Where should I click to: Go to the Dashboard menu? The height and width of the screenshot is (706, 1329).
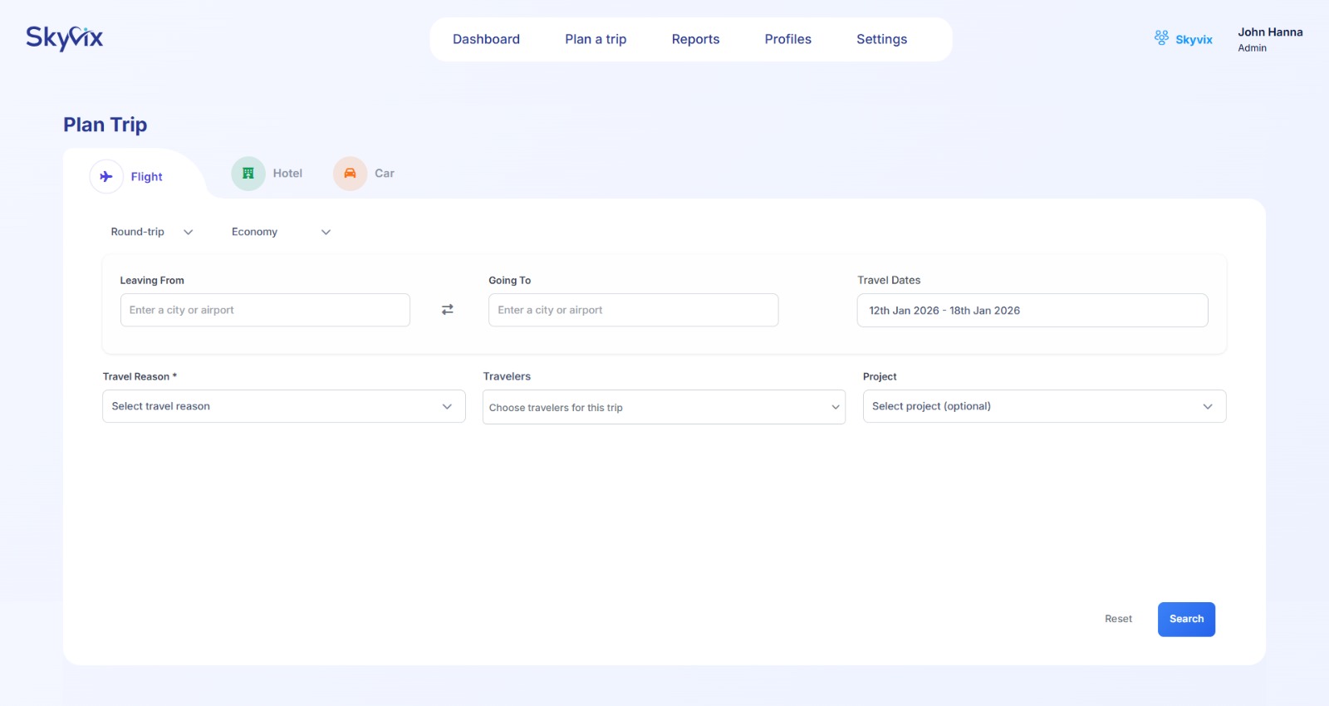(486, 39)
